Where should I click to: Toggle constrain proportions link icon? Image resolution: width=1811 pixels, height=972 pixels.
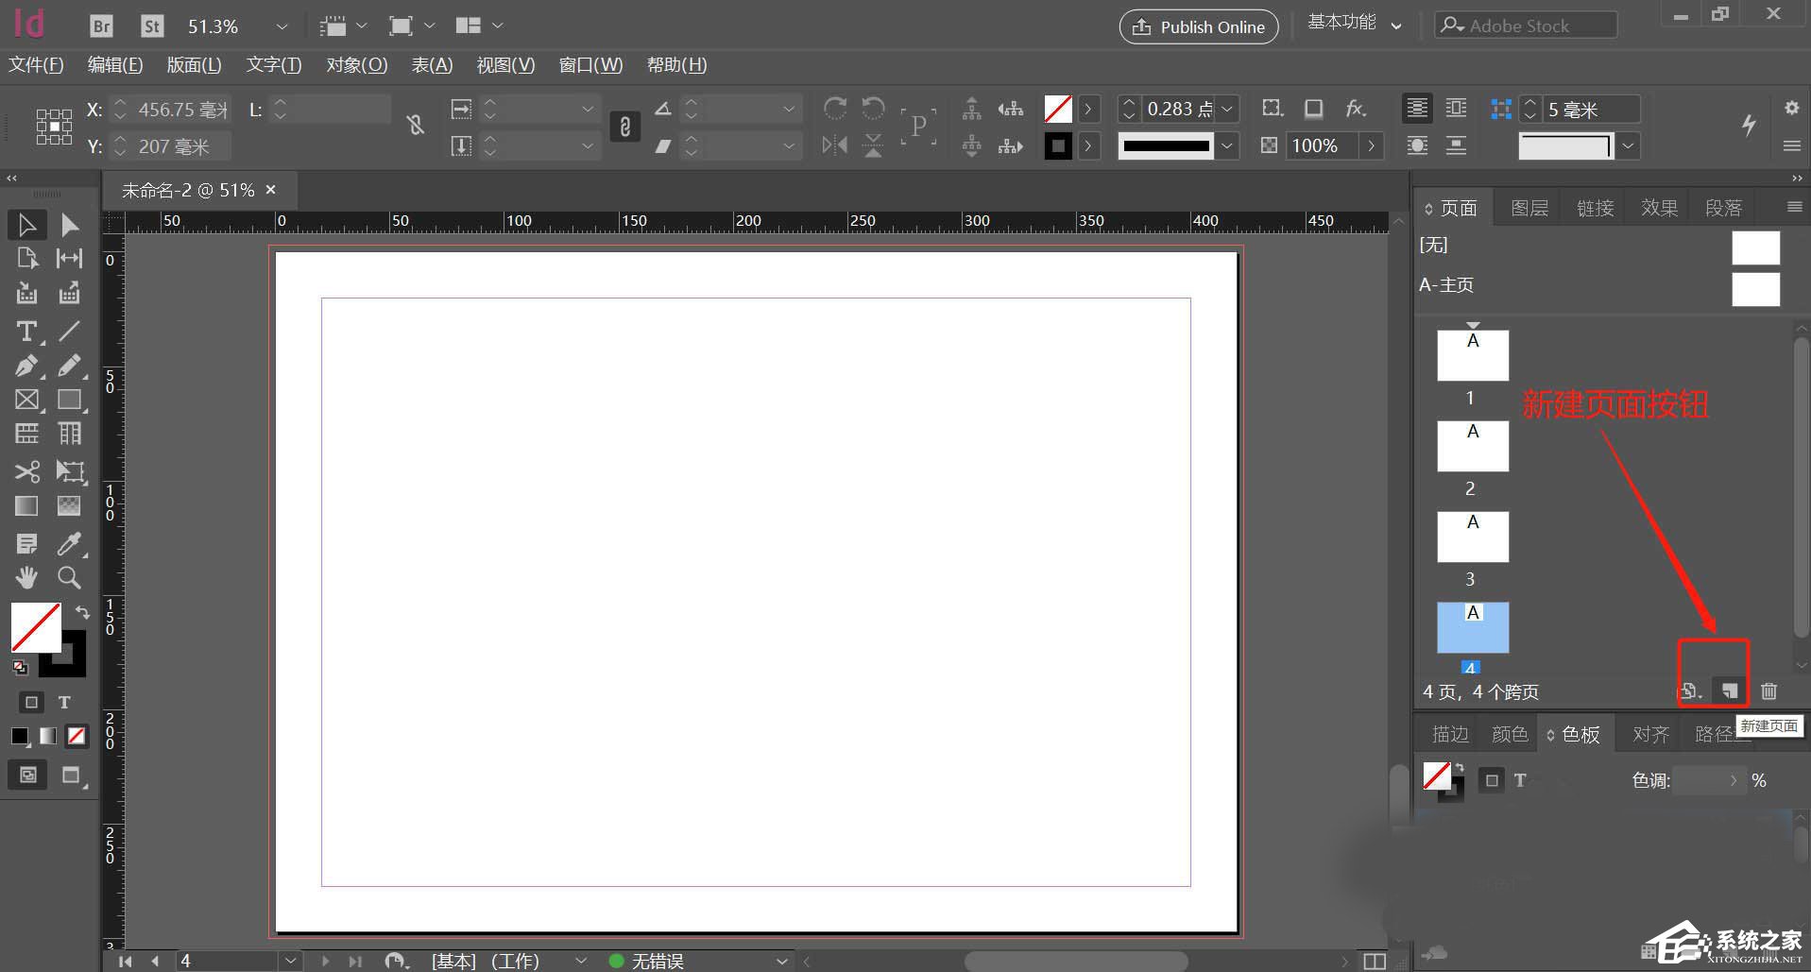tap(624, 127)
